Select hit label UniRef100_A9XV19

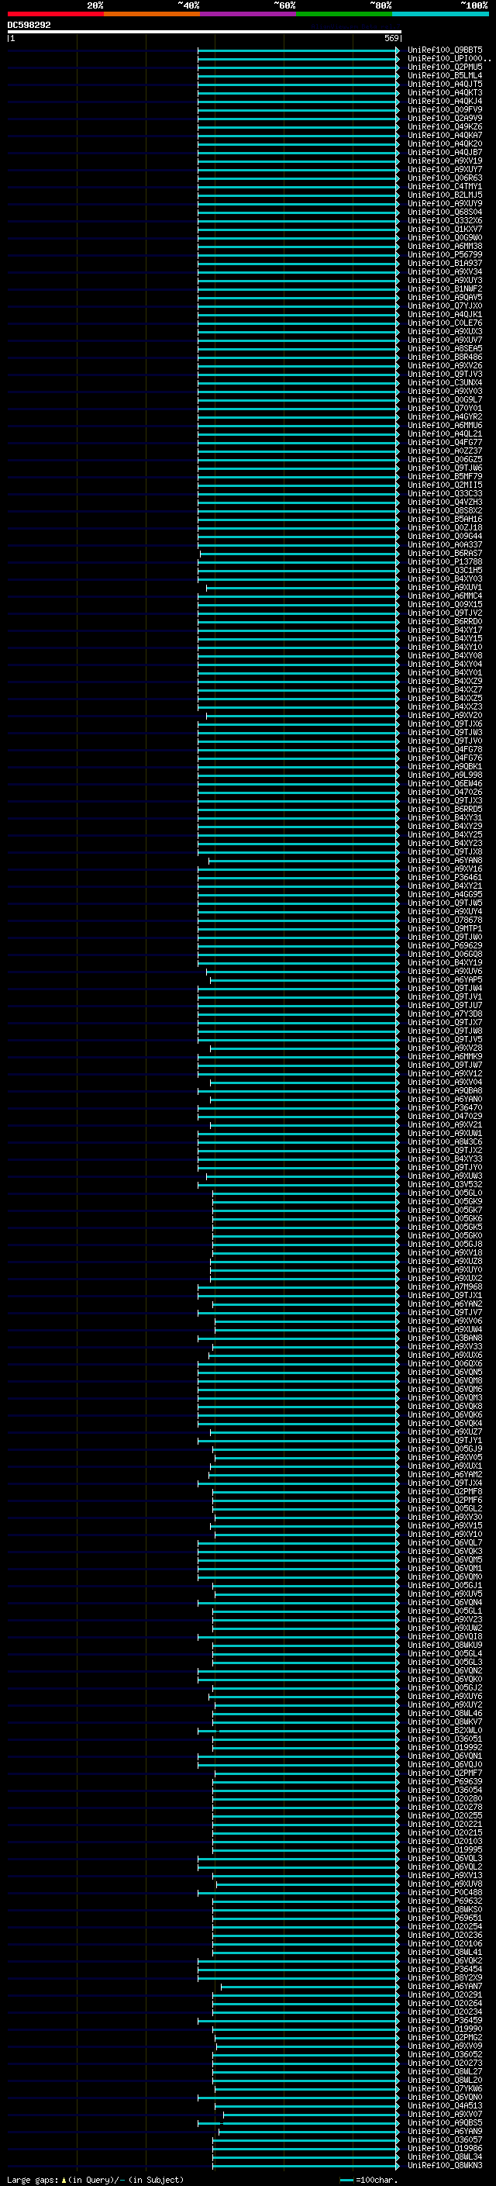pos(445,161)
